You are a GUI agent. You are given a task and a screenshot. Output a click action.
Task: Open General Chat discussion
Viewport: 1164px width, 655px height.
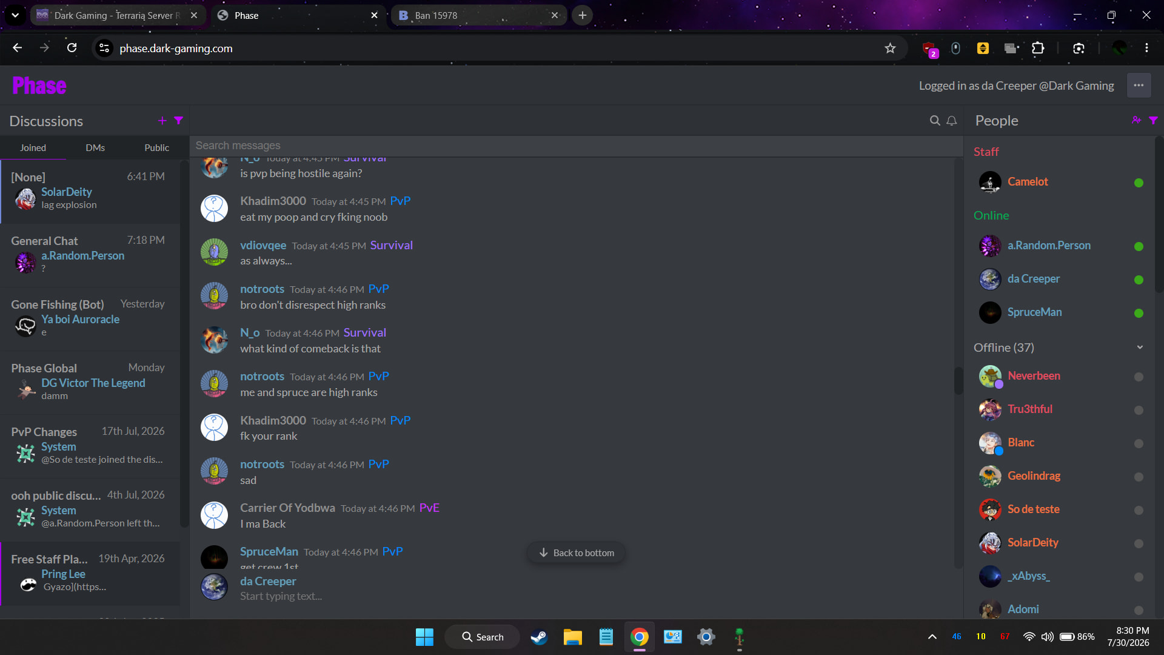tap(90, 255)
